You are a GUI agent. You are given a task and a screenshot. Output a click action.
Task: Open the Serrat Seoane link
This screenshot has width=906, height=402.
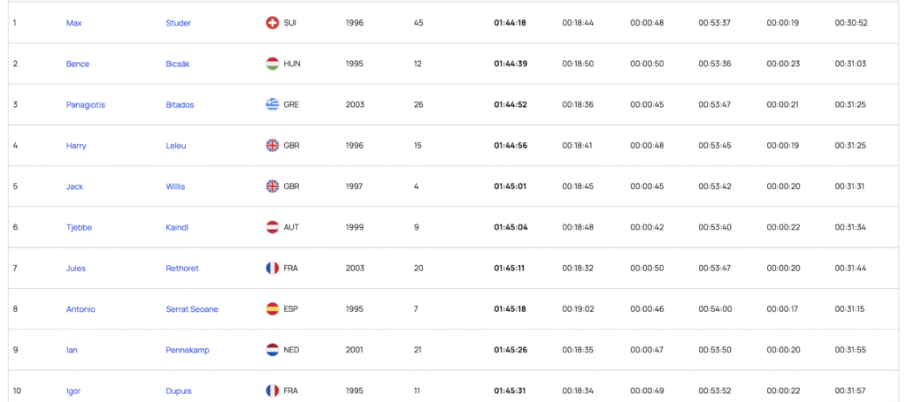[192, 309]
